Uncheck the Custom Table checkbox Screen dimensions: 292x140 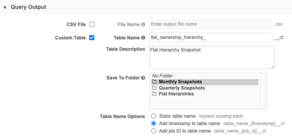tap(92, 38)
